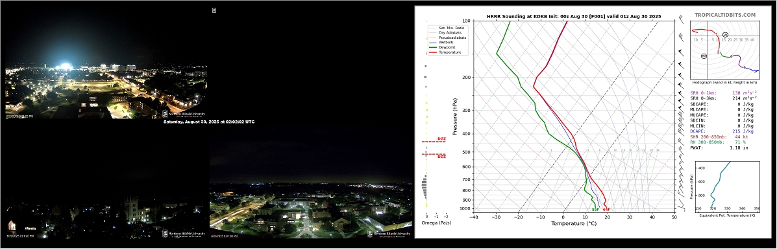Click the broken image placeholder icon

[214, 10]
